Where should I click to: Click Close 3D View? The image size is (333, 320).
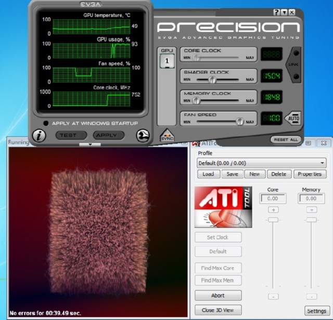(x=218, y=310)
